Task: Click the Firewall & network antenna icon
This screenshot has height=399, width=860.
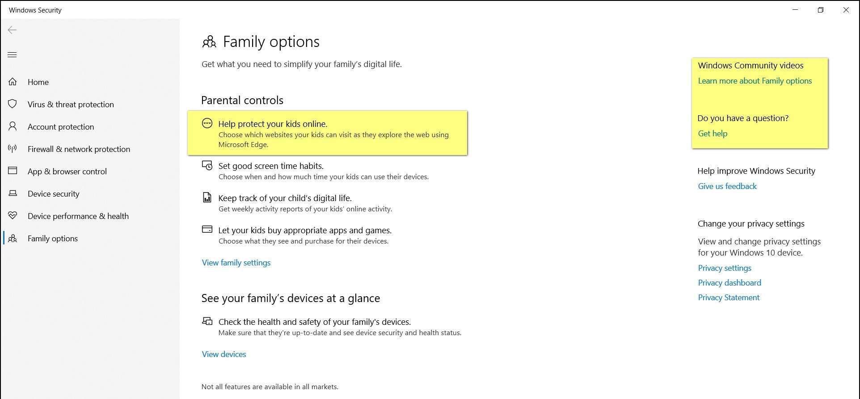Action: click(13, 148)
